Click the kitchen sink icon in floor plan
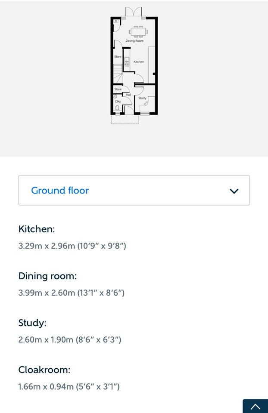This screenshot has width=268, height=413. coord(127,62)
